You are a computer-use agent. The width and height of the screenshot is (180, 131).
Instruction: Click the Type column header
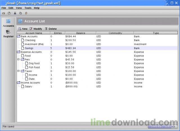tap(156, 33)
